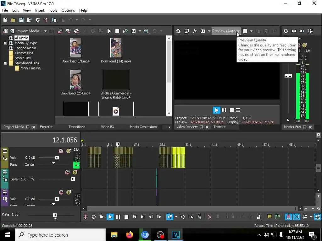The image size is (322, 241).
Task: Toggle the Enable Snapping magnet icon
Action: 288,217
